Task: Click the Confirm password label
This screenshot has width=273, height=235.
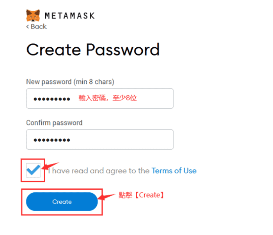Action: [54, 123]
